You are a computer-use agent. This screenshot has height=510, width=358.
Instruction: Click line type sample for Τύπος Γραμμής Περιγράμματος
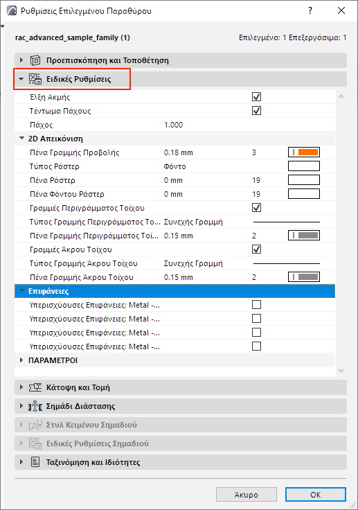tap(287, 222)
